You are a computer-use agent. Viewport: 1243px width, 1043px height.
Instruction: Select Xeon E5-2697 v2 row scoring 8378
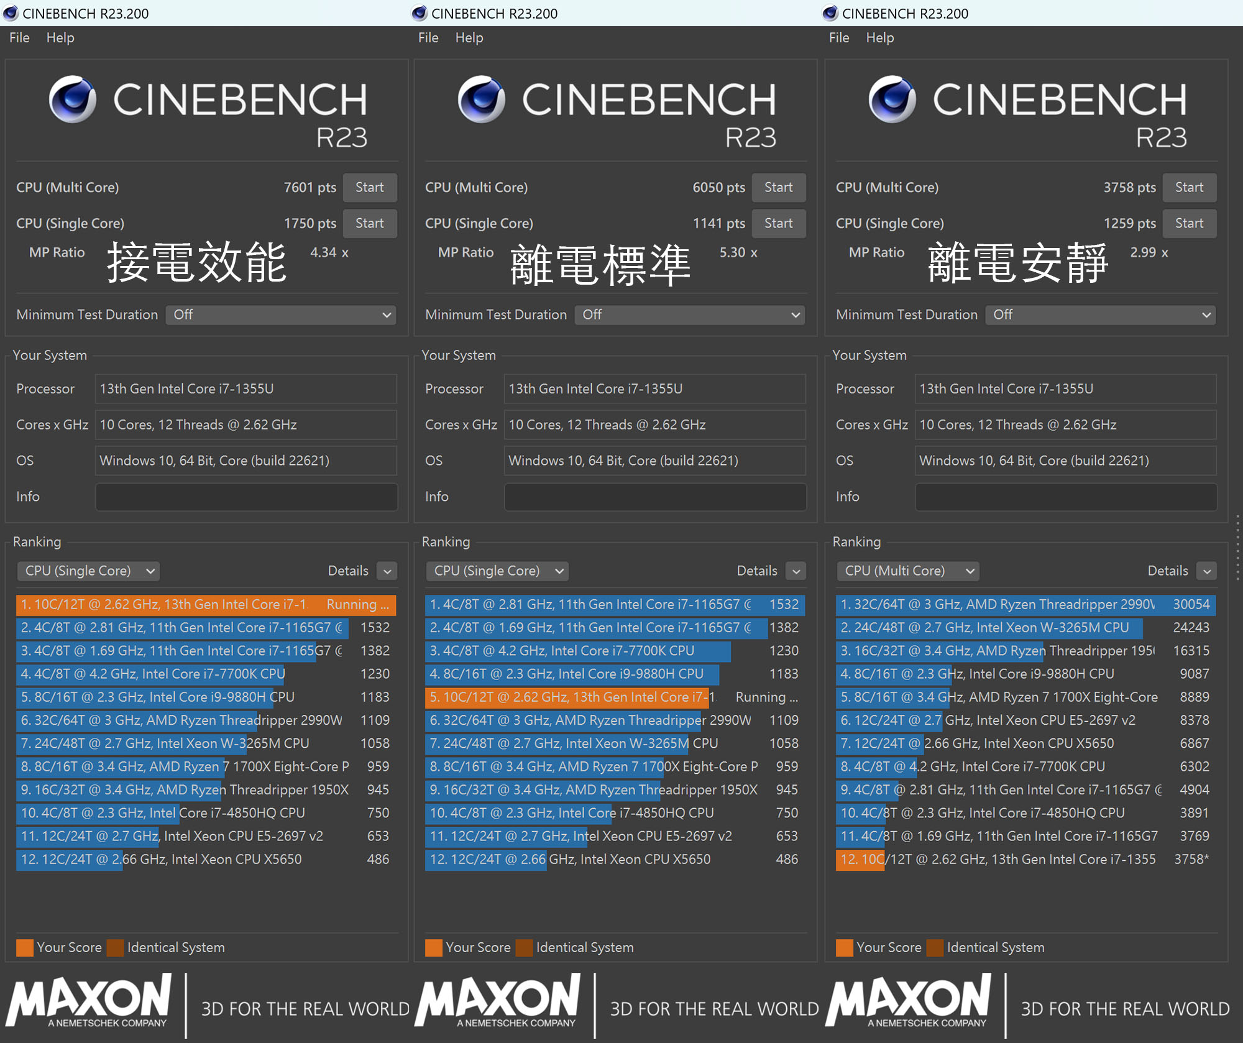point(1026,720)
